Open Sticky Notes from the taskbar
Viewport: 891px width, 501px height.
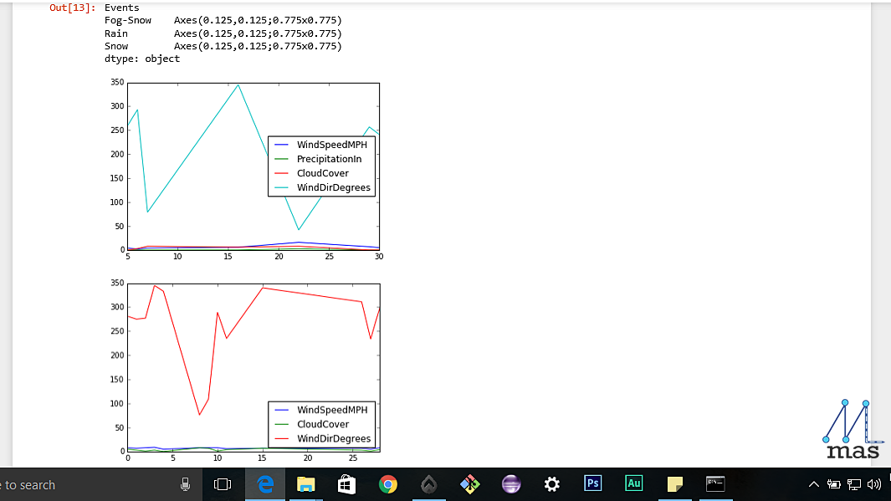coord(674,484)
